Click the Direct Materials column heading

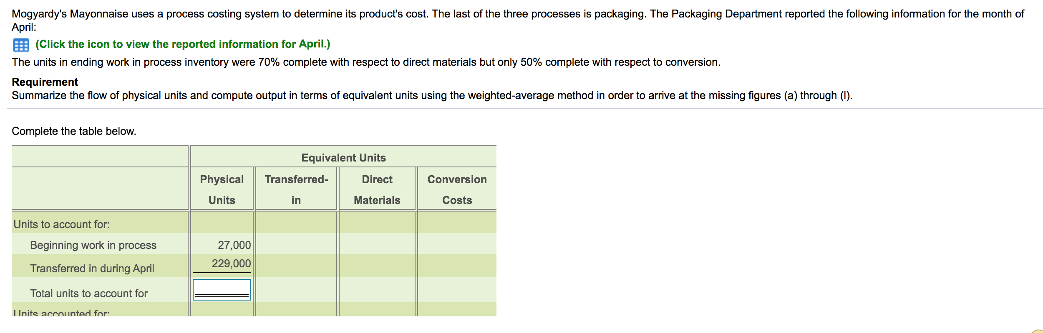[x=376, y=189]
